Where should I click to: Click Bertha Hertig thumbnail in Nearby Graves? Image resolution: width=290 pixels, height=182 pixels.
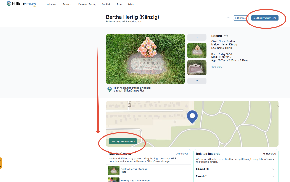pyautogui.click(x=114, y=170)
